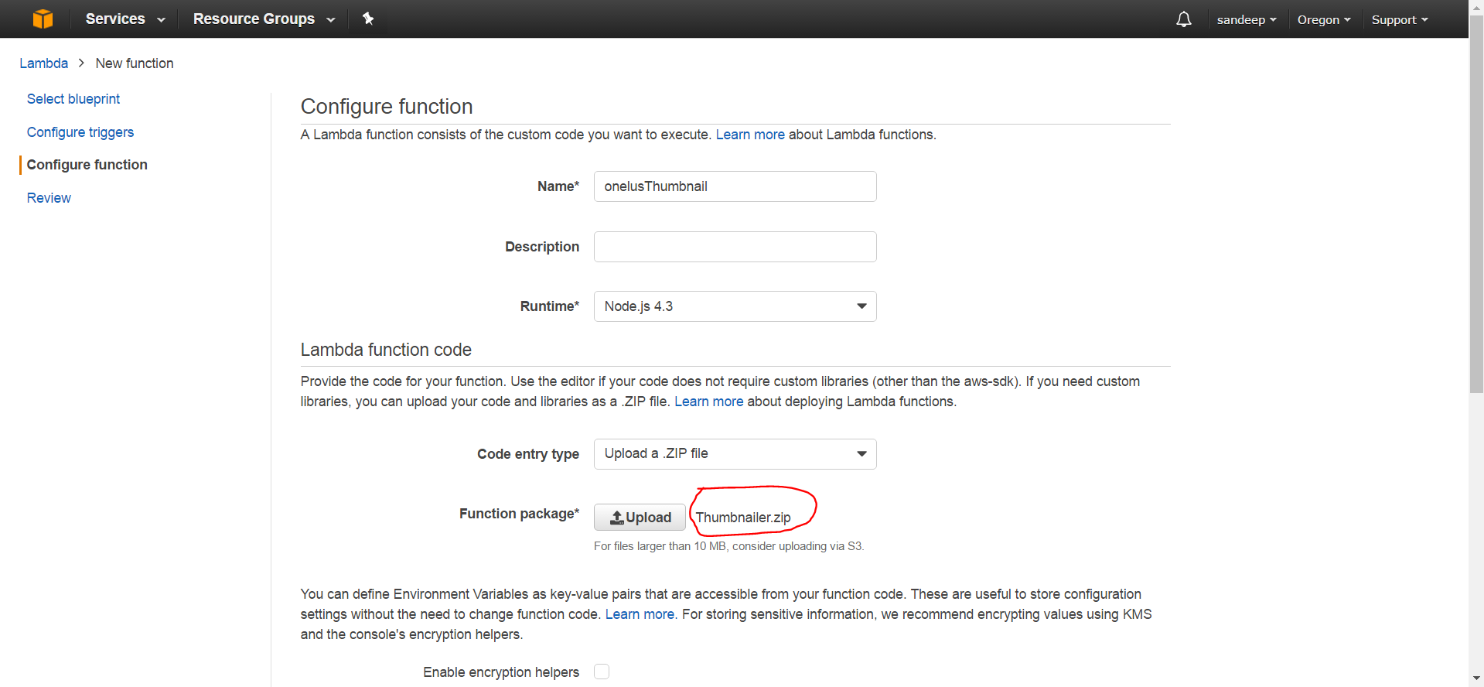Go to Configure triggers step
1484x687 pixels.
pyautogui.click(x=80, y=132)
